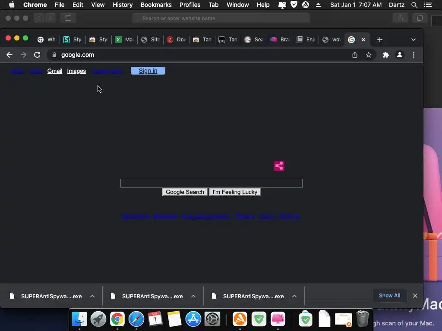Open System Preferences from the Dock

coord(212,319)
